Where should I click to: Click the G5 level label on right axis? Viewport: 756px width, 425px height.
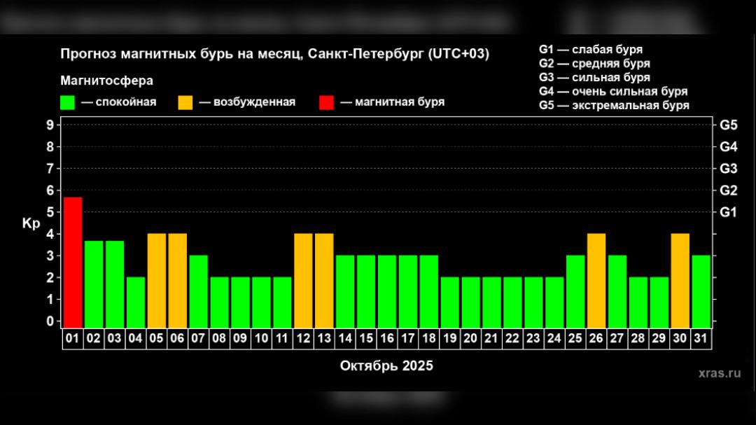pos(728,125)
